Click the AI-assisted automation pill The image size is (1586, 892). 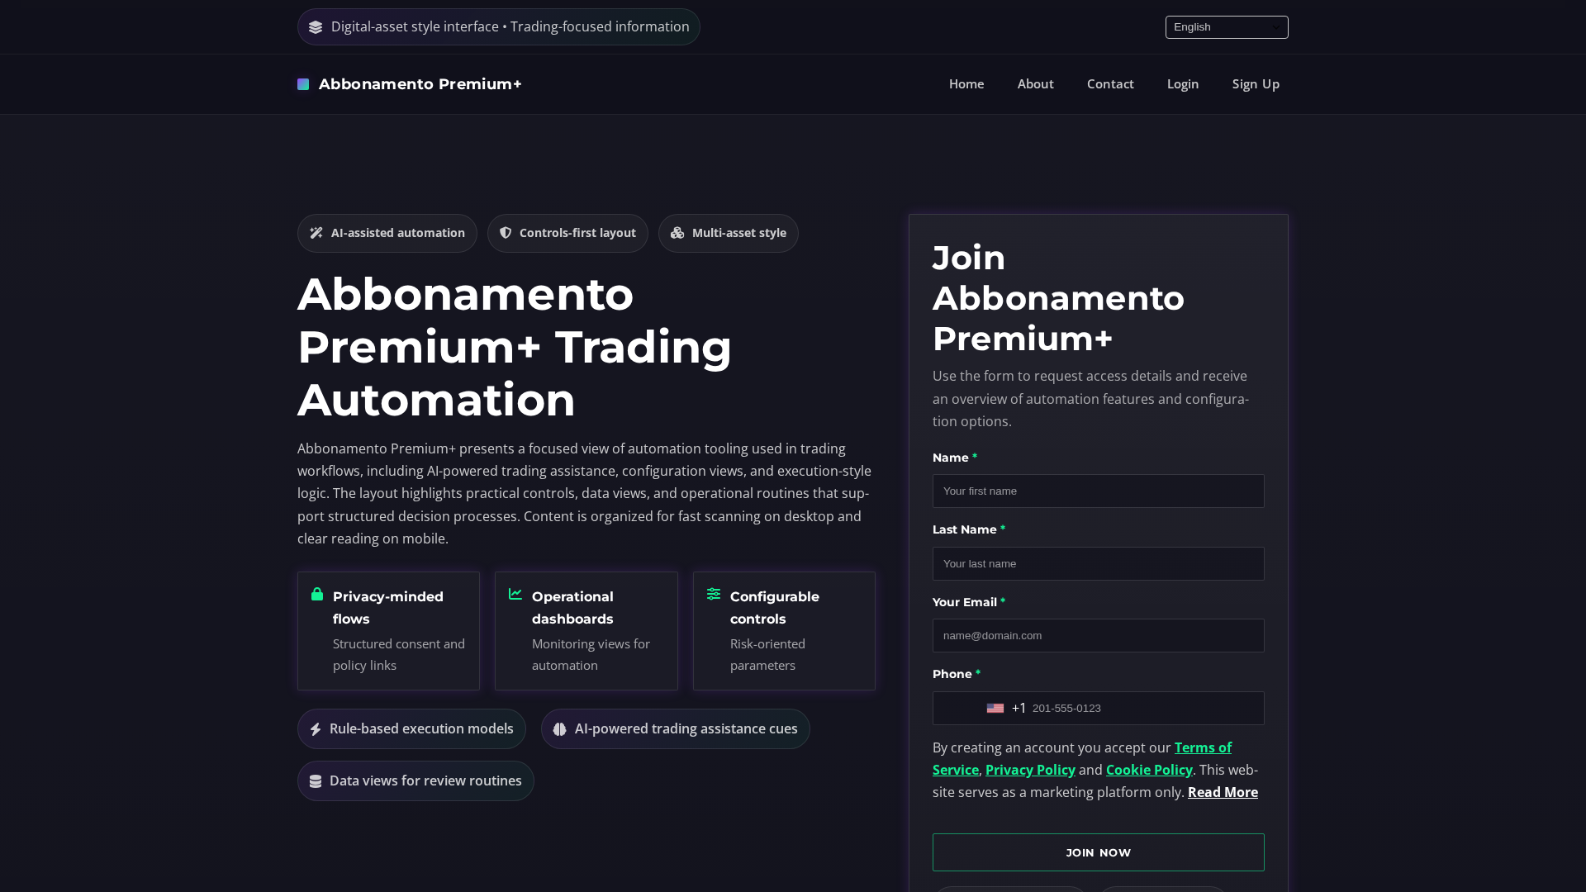click(x=387, y=234)
